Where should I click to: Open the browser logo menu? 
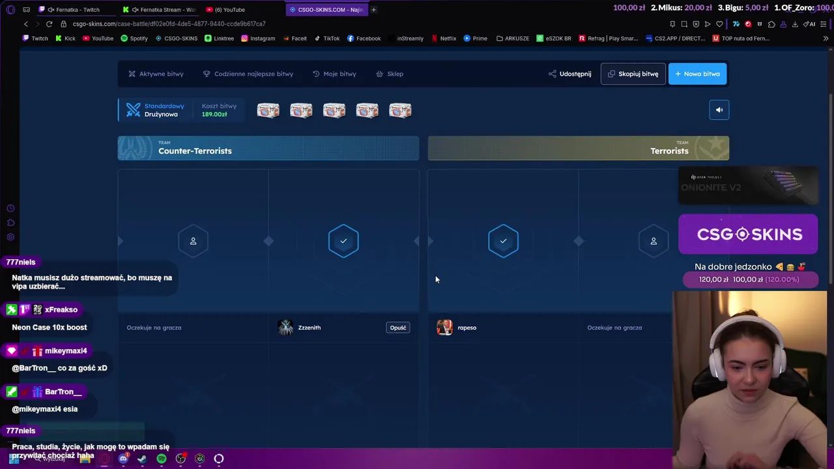(10, 10)
